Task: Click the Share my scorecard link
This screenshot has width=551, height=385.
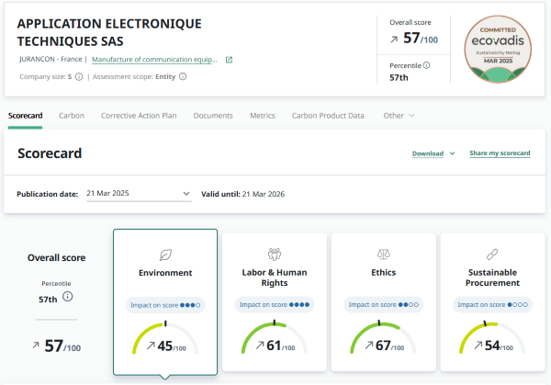Action: [x=500, y=153]
